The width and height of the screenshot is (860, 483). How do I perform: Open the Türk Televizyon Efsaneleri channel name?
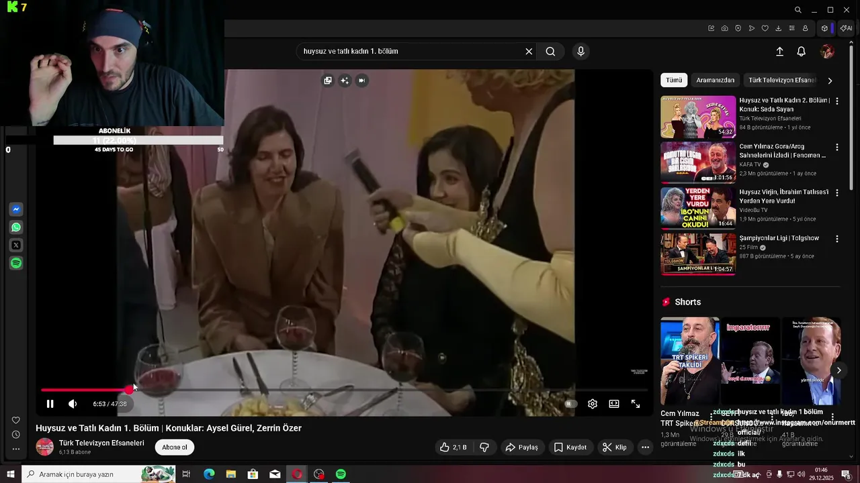point(101,443)
